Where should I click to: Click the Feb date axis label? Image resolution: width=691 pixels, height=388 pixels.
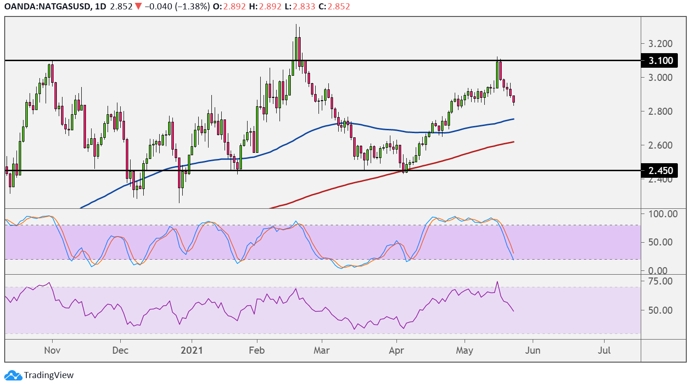257,350
